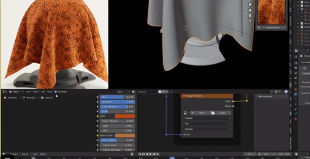Toggle the Annotations checkbox

260,96
